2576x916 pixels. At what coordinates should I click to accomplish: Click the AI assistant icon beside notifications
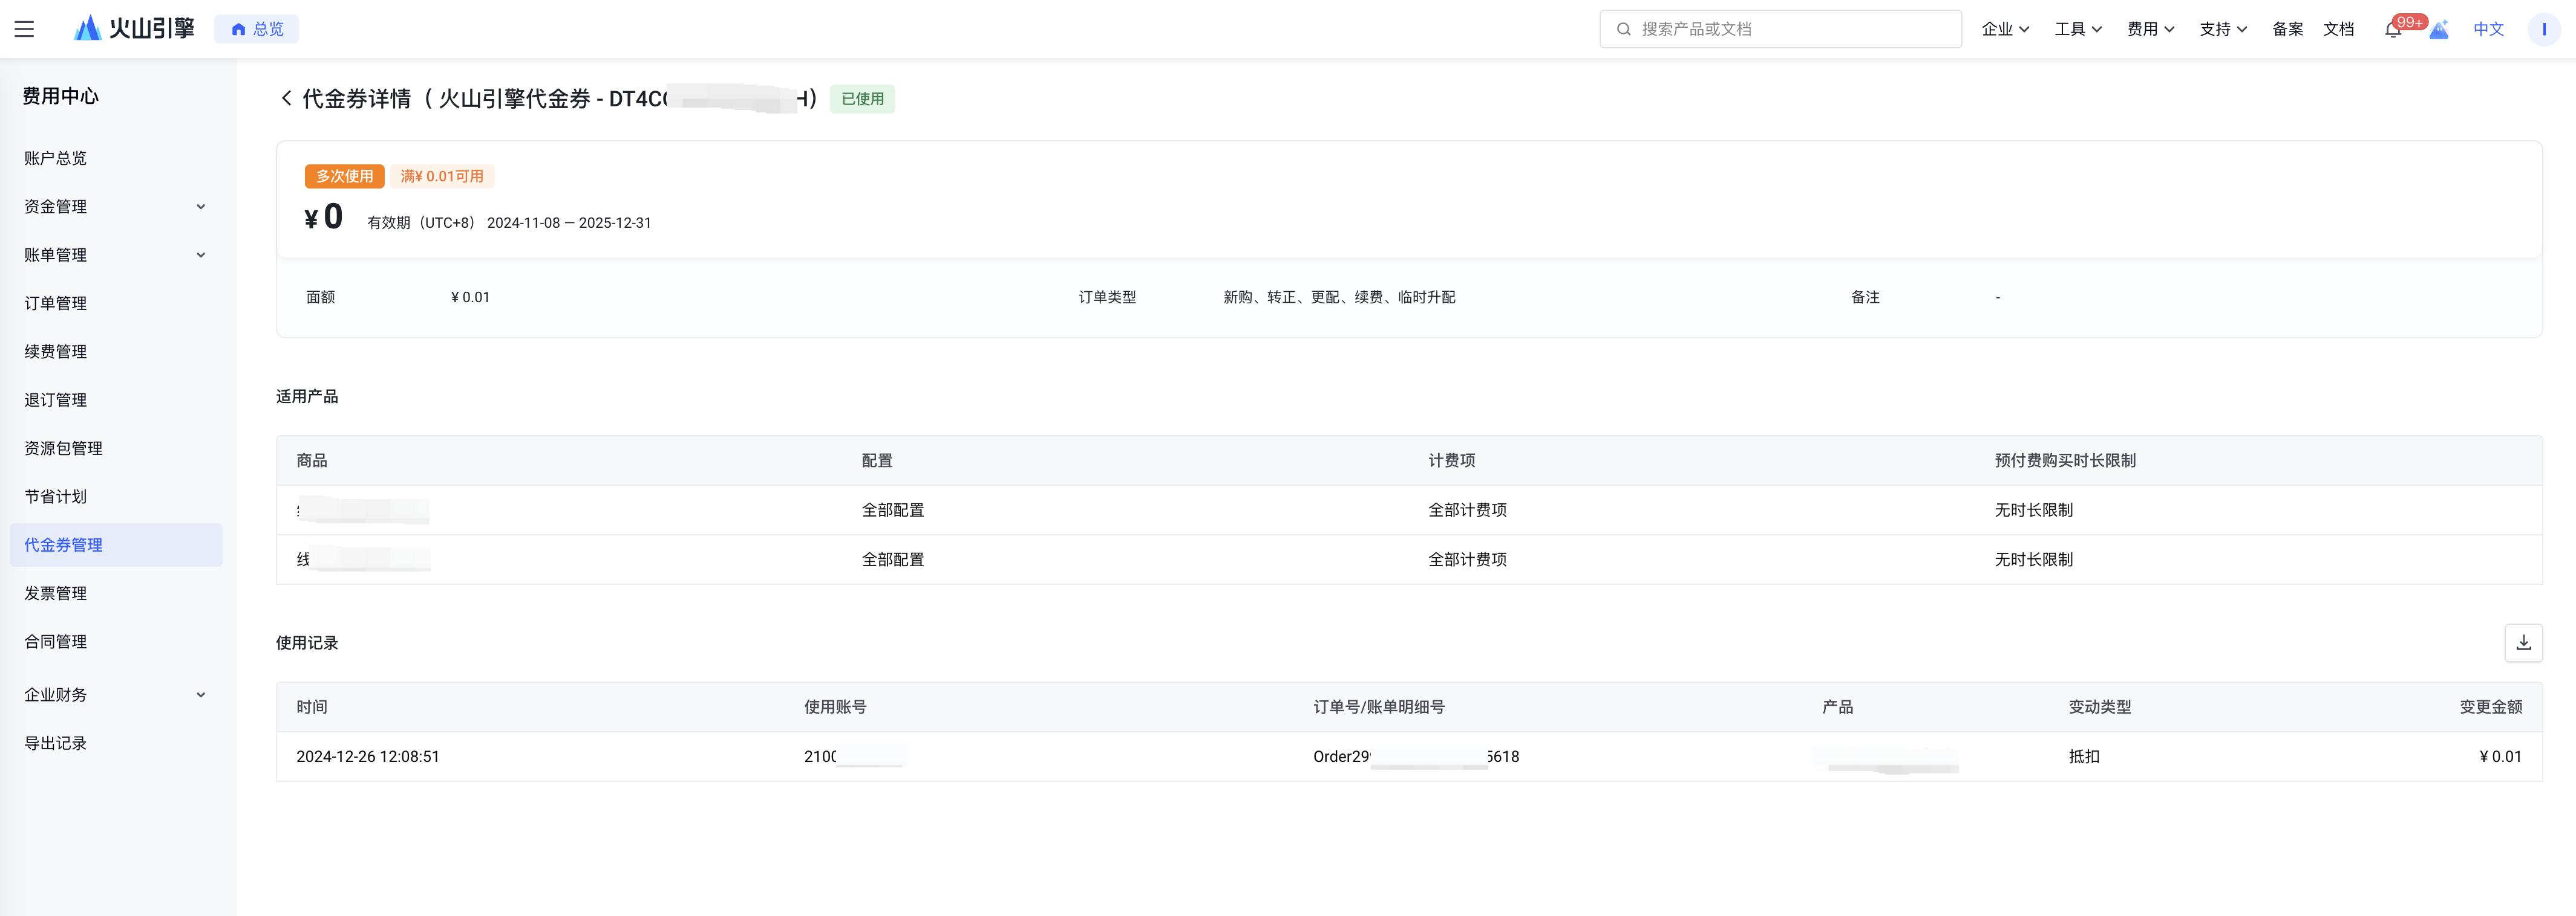(x=2439, y=29)
